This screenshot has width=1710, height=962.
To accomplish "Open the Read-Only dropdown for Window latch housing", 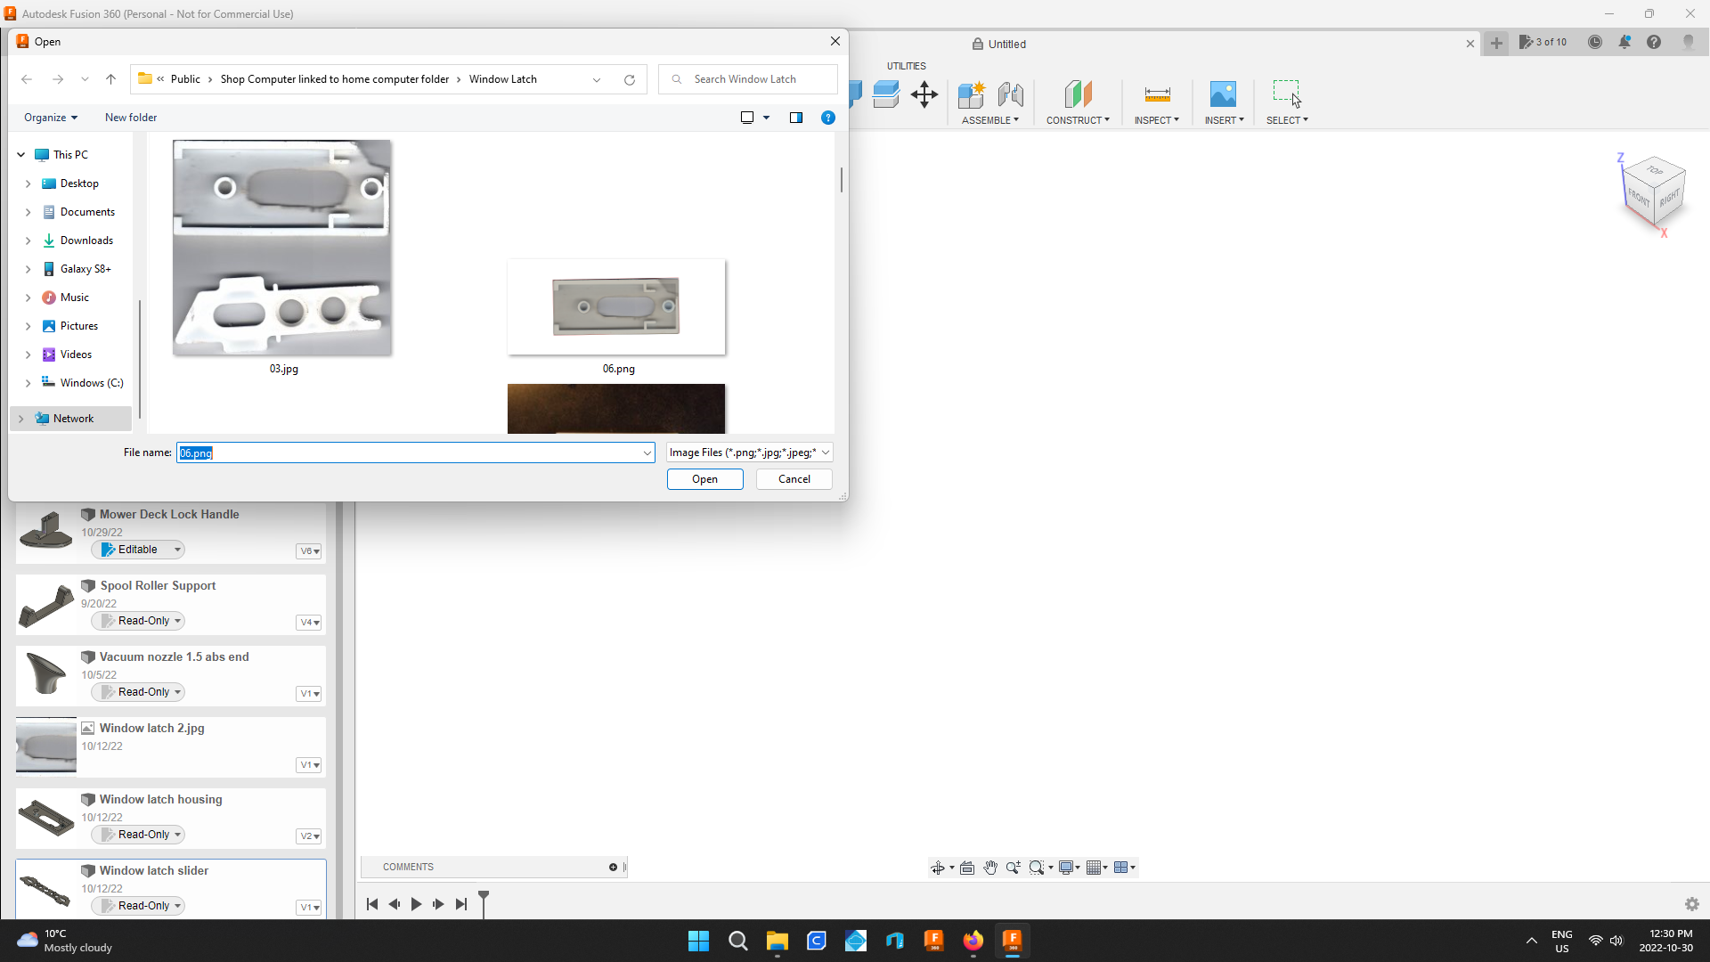I will (x=138, y=835).
